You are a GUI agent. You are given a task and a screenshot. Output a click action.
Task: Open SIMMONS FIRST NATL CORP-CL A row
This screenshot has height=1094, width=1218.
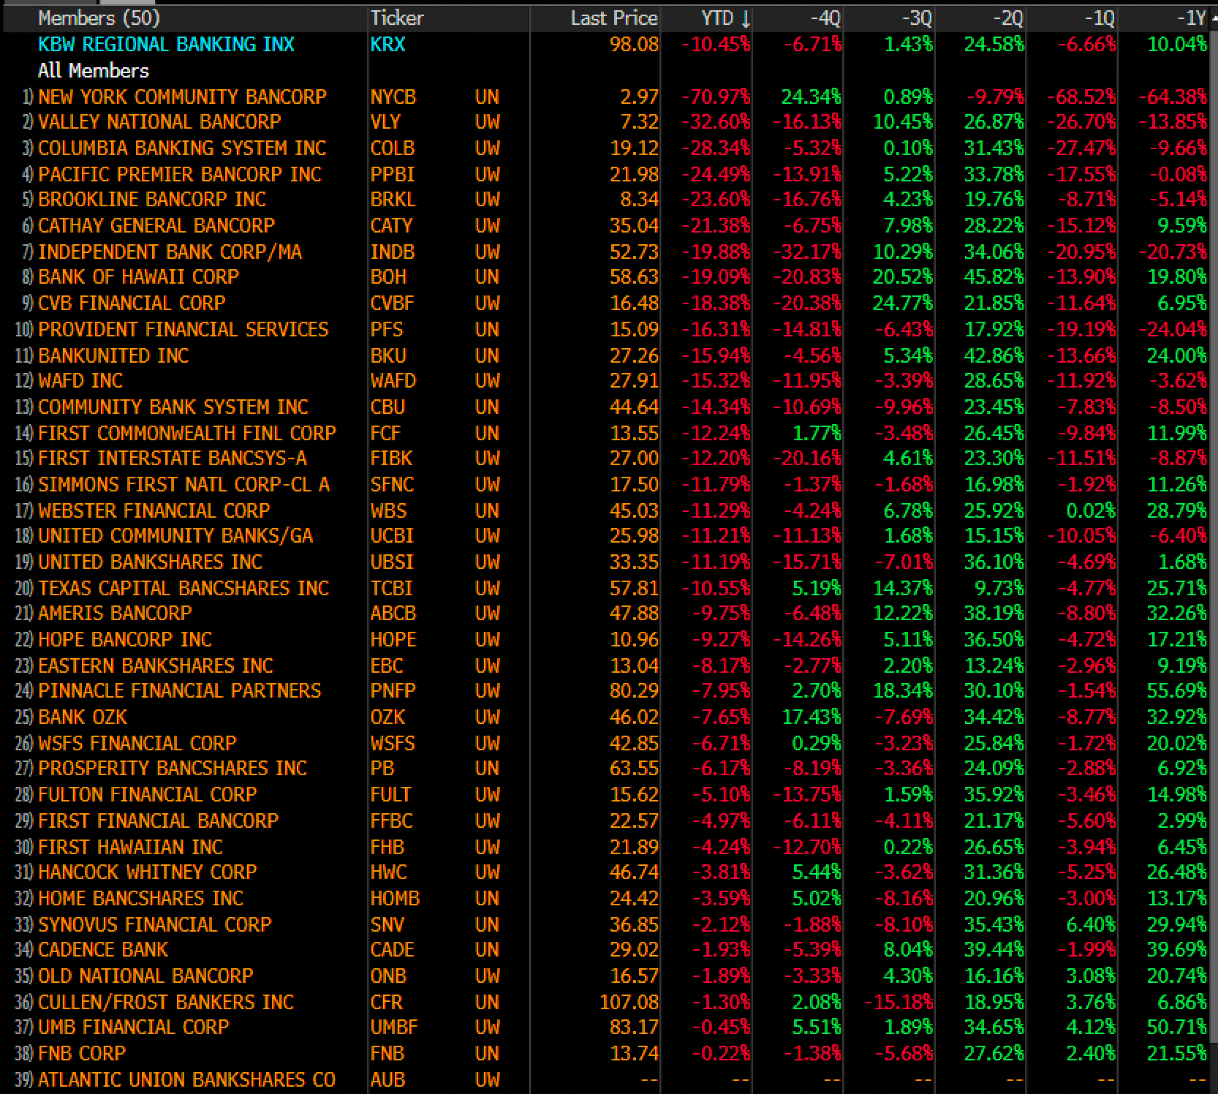point(607,484)
